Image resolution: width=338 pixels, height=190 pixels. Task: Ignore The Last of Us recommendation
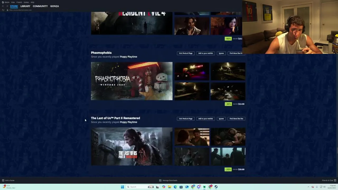coord(221,119)
